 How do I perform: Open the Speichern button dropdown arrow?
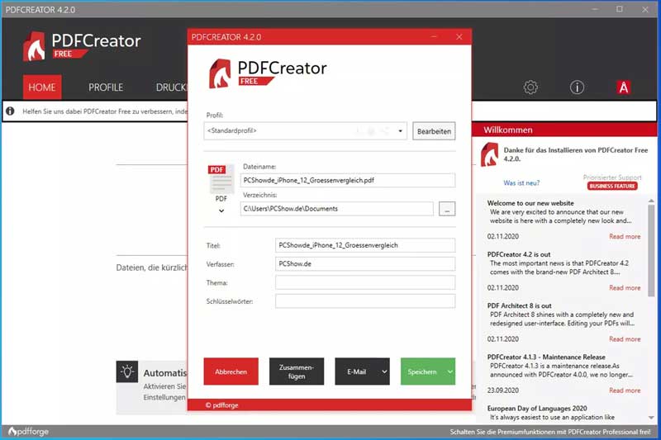(x=449, y=371)
